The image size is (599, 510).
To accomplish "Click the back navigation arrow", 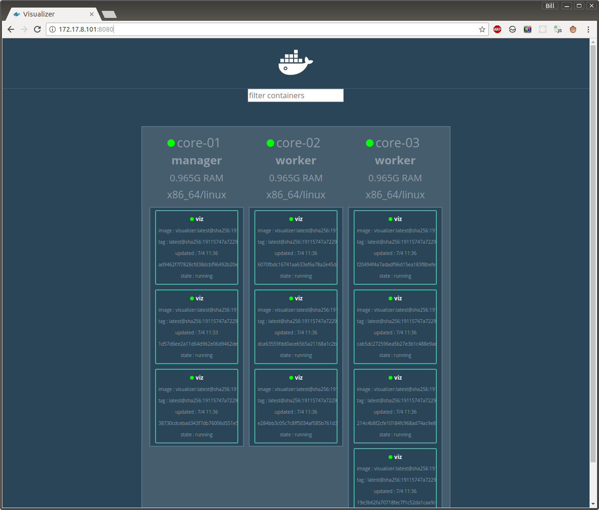I will pos(11,29).
